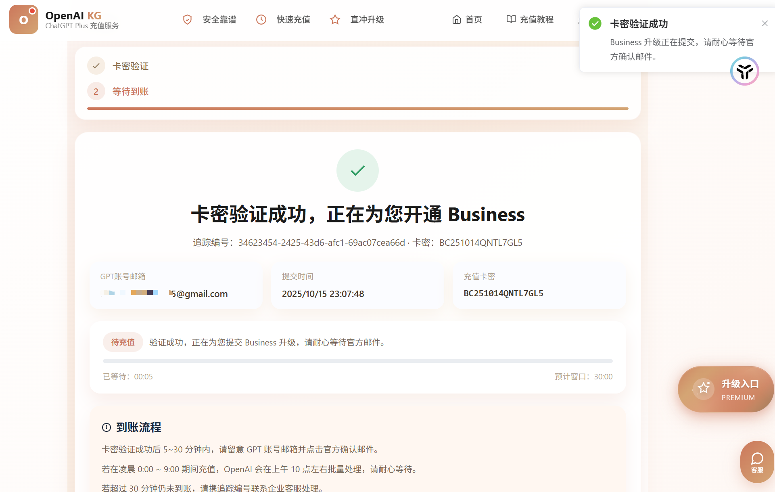The image size is (775, 492).
Task: Click the clock icon beside 快速充值
Action: pos(261,19)
